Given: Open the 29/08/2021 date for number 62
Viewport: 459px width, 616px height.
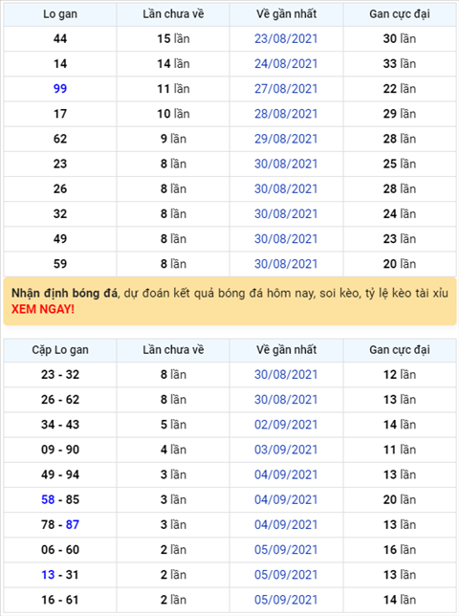Looking at the screenshot, I should [286, 139].
